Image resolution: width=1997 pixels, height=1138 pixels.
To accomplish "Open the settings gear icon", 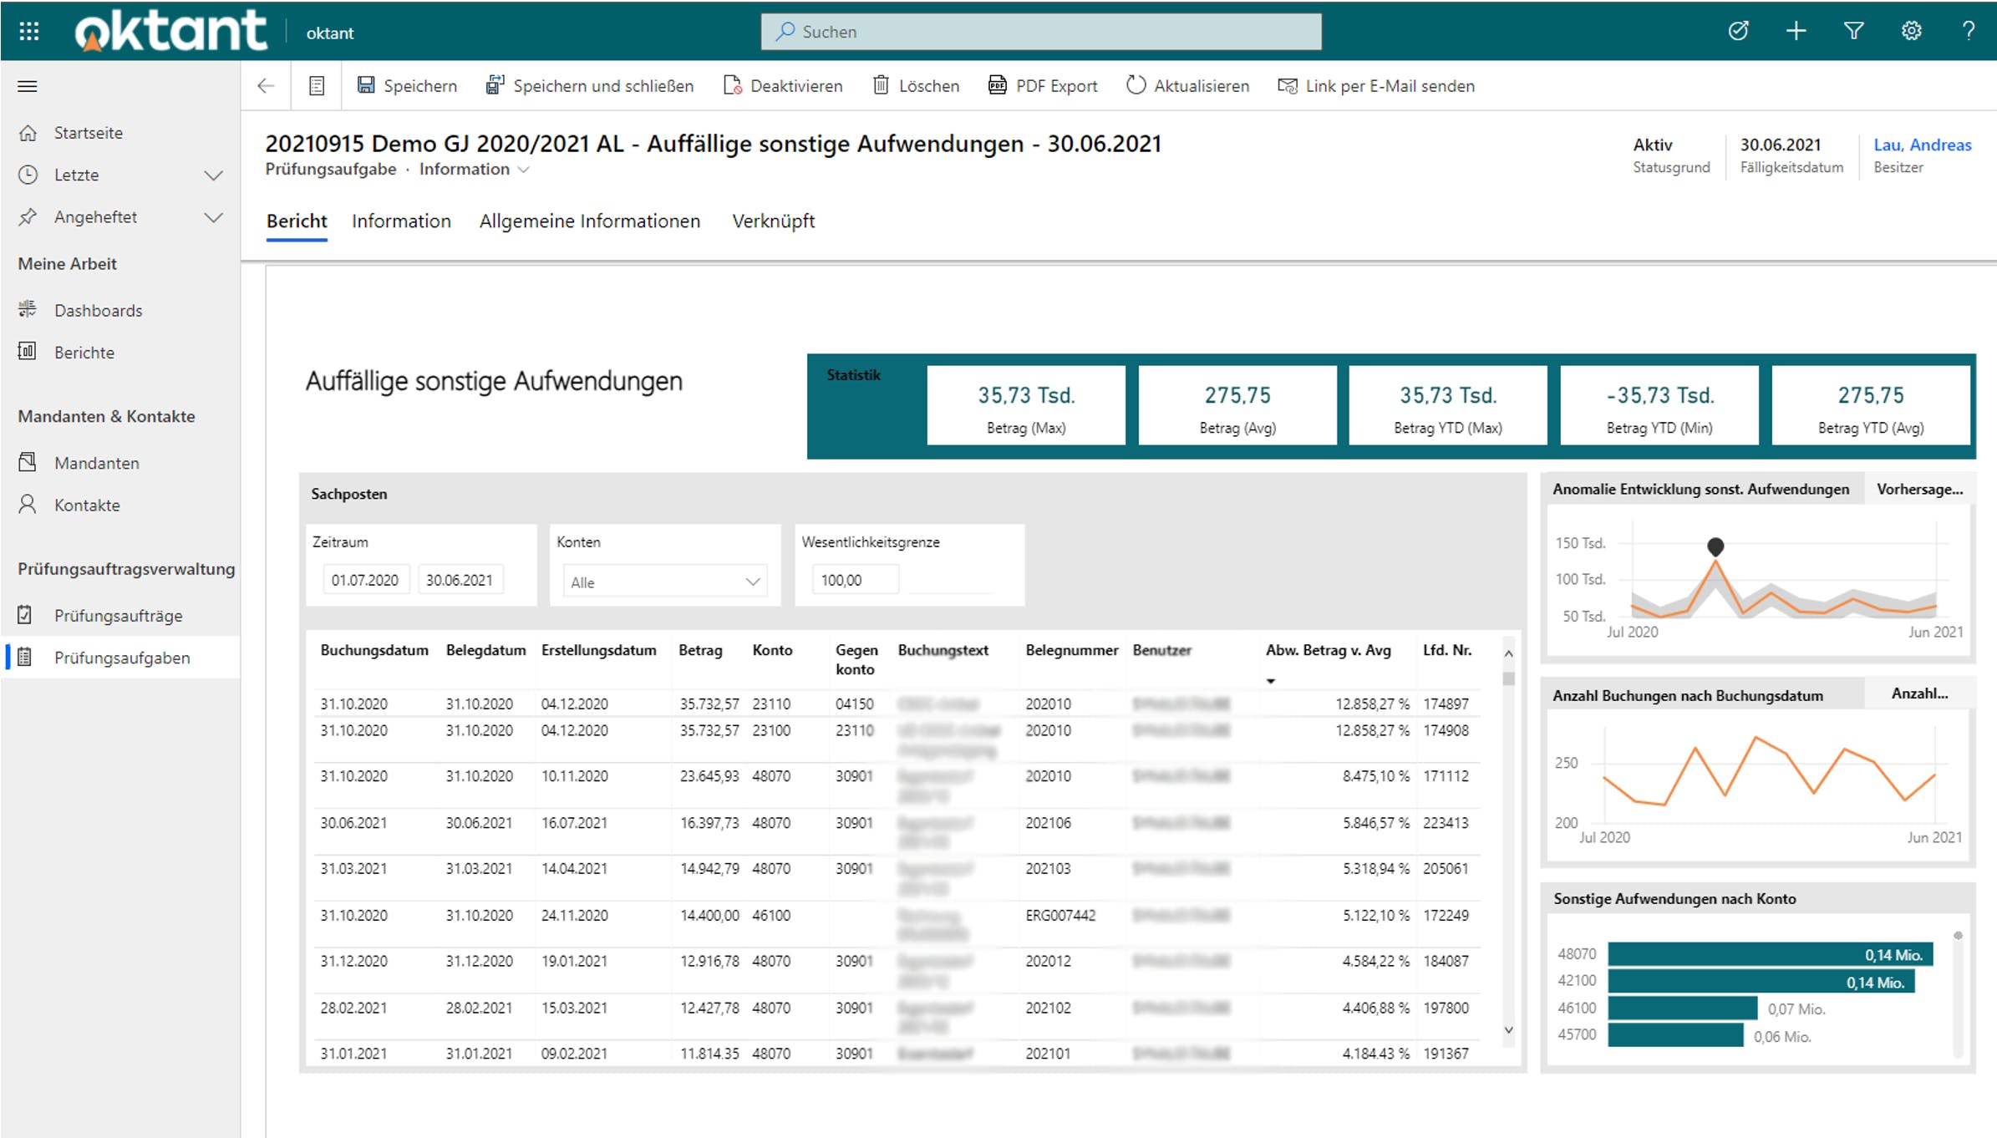I will [1911, 32].
